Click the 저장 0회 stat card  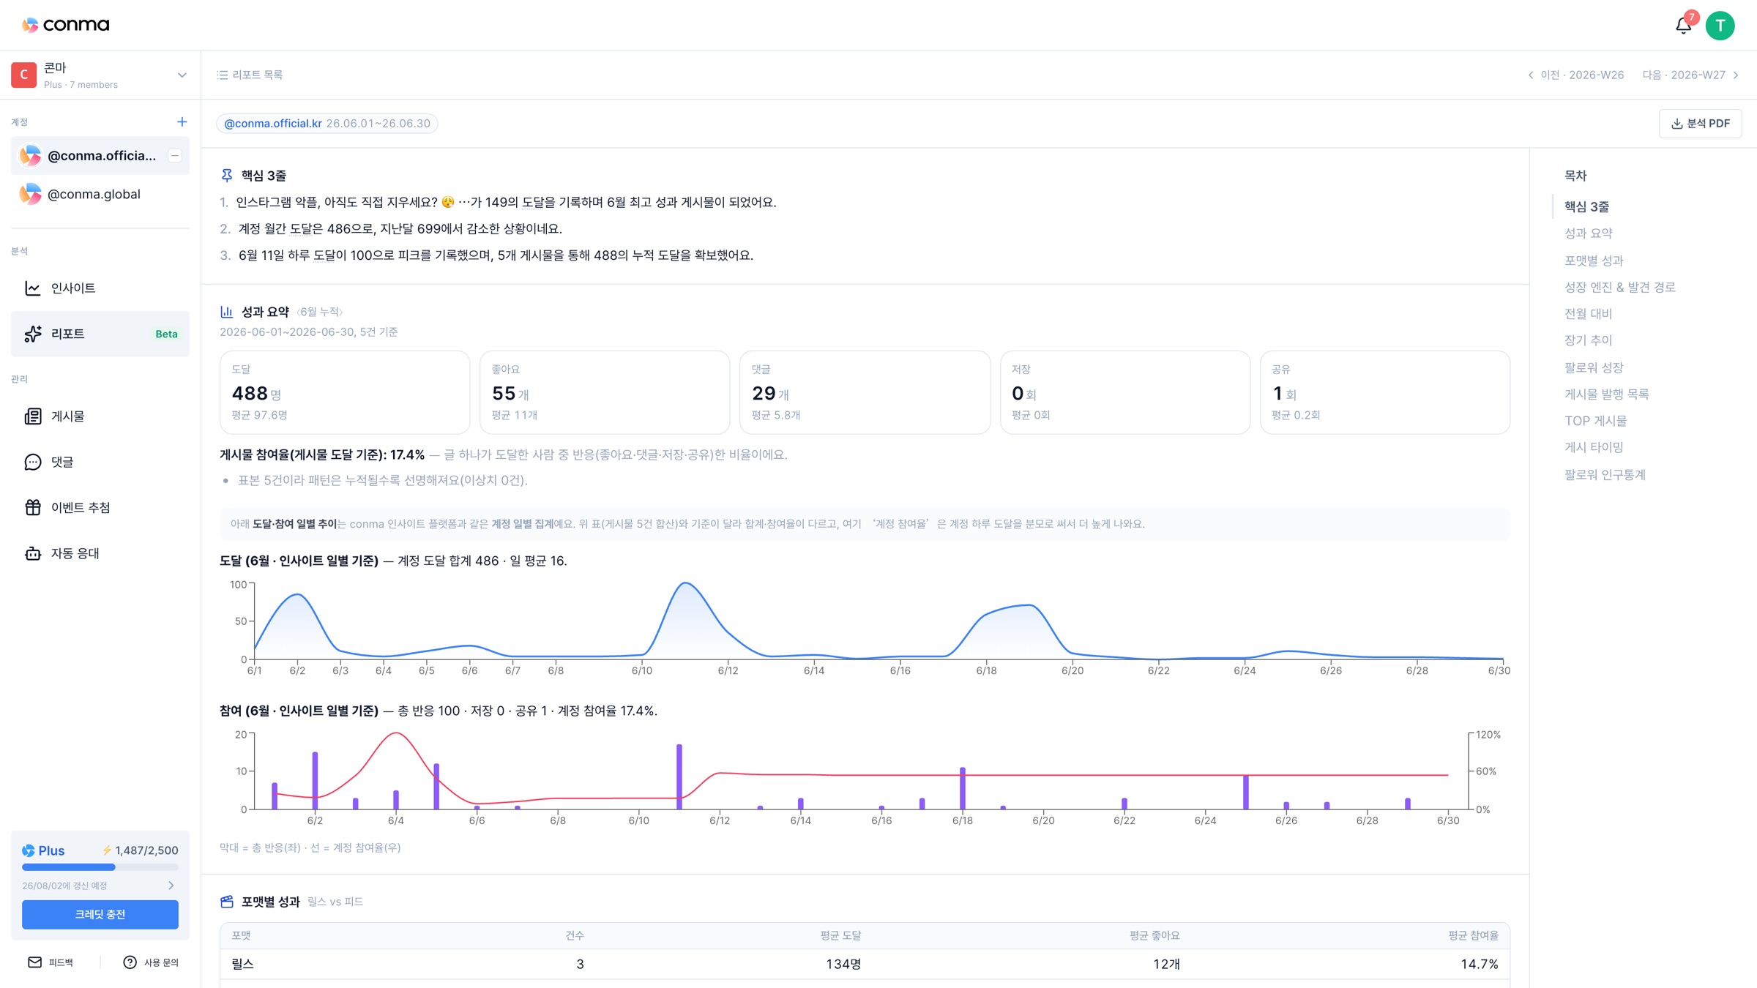pyautogui.click(x=1125, y=392)
